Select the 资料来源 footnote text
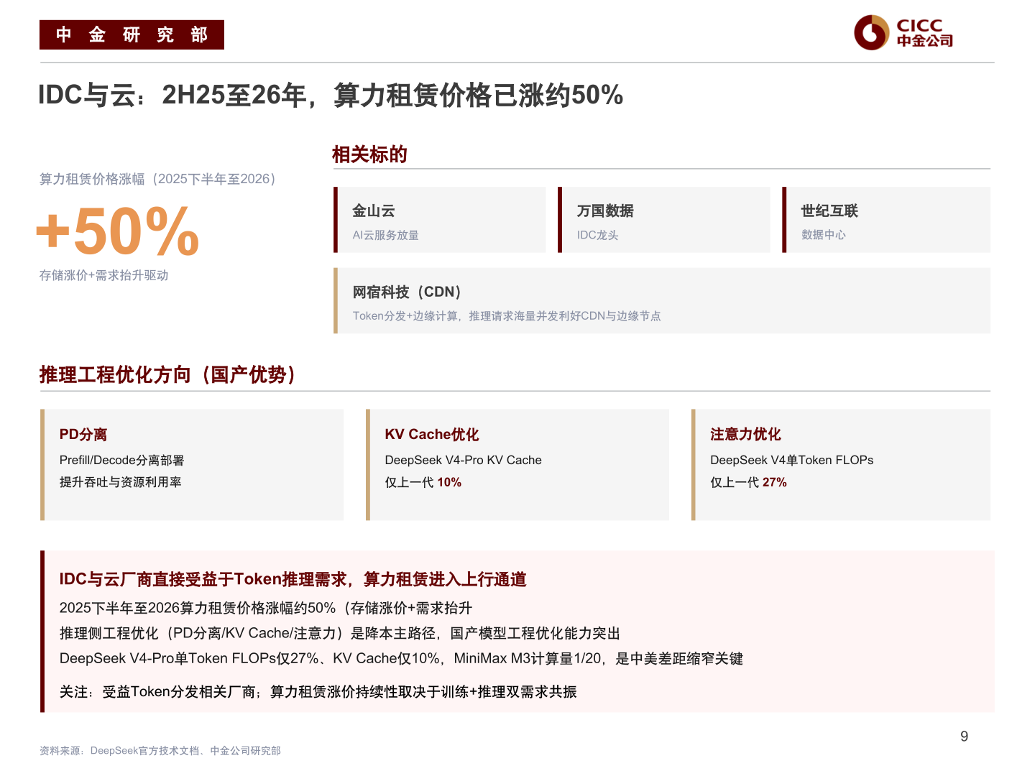The image size is (1035, 776). (x=160, y=751)
